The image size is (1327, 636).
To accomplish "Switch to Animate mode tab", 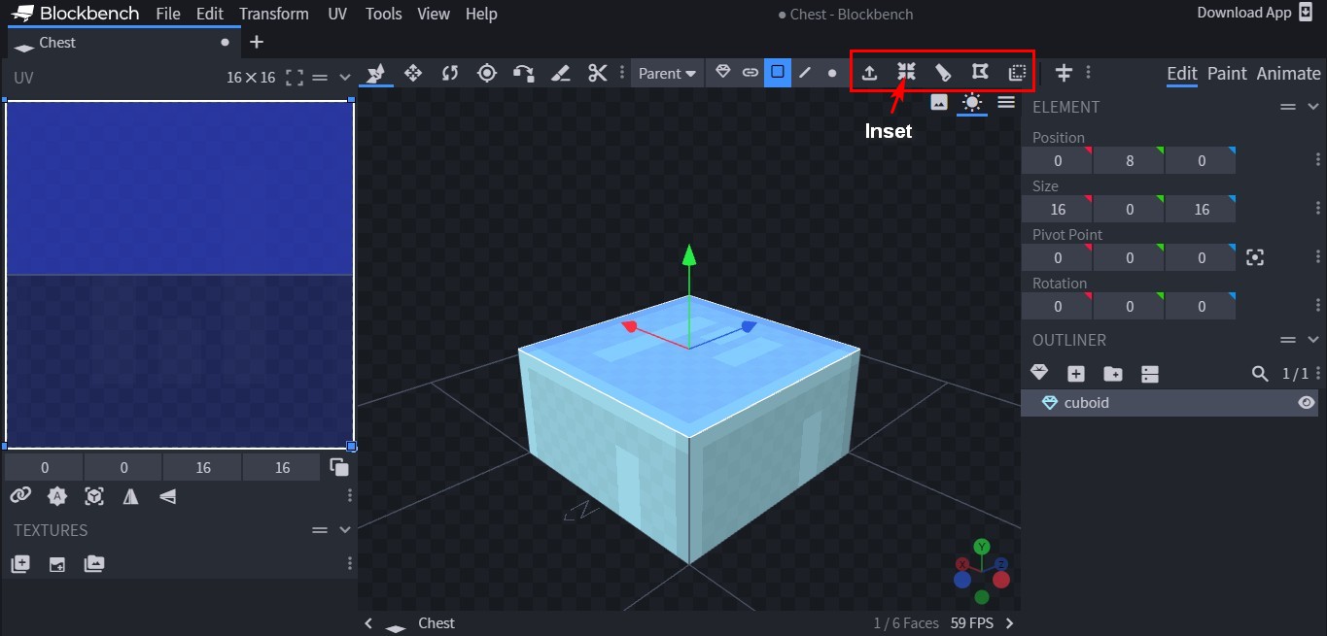I will click(x=1288, y=74).
